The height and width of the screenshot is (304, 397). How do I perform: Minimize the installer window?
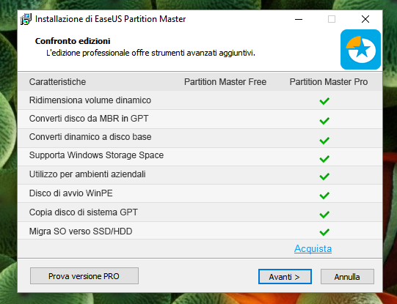click(x=299, y=19)
